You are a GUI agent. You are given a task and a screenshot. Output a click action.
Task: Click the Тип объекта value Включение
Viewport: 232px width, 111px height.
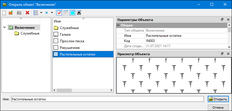click(186, 30)
